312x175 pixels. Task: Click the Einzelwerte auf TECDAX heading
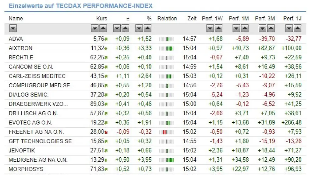coord(80,6)
